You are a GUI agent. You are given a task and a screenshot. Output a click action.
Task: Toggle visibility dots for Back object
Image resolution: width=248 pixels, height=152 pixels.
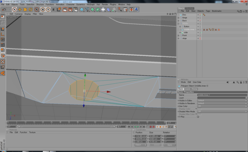[x=200, y=21]
